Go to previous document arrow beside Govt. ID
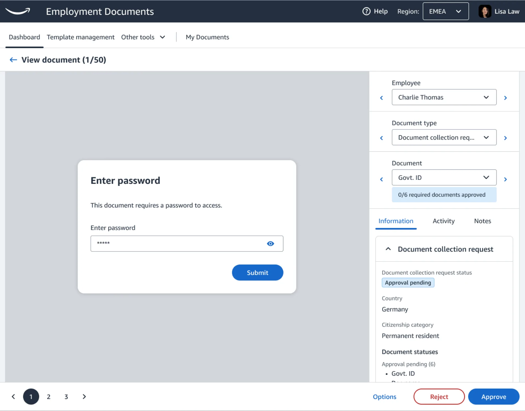The width and height of the screenshot is (525, 411). tap(381, 179)
